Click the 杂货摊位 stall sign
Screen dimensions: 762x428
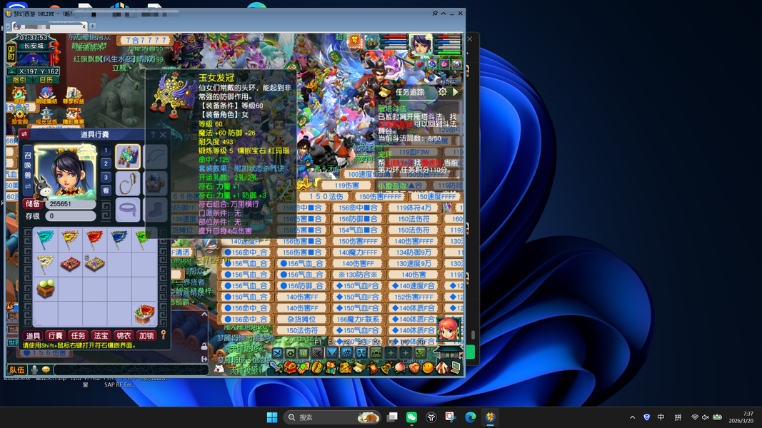pyautogui.click(x=302, y=320)
